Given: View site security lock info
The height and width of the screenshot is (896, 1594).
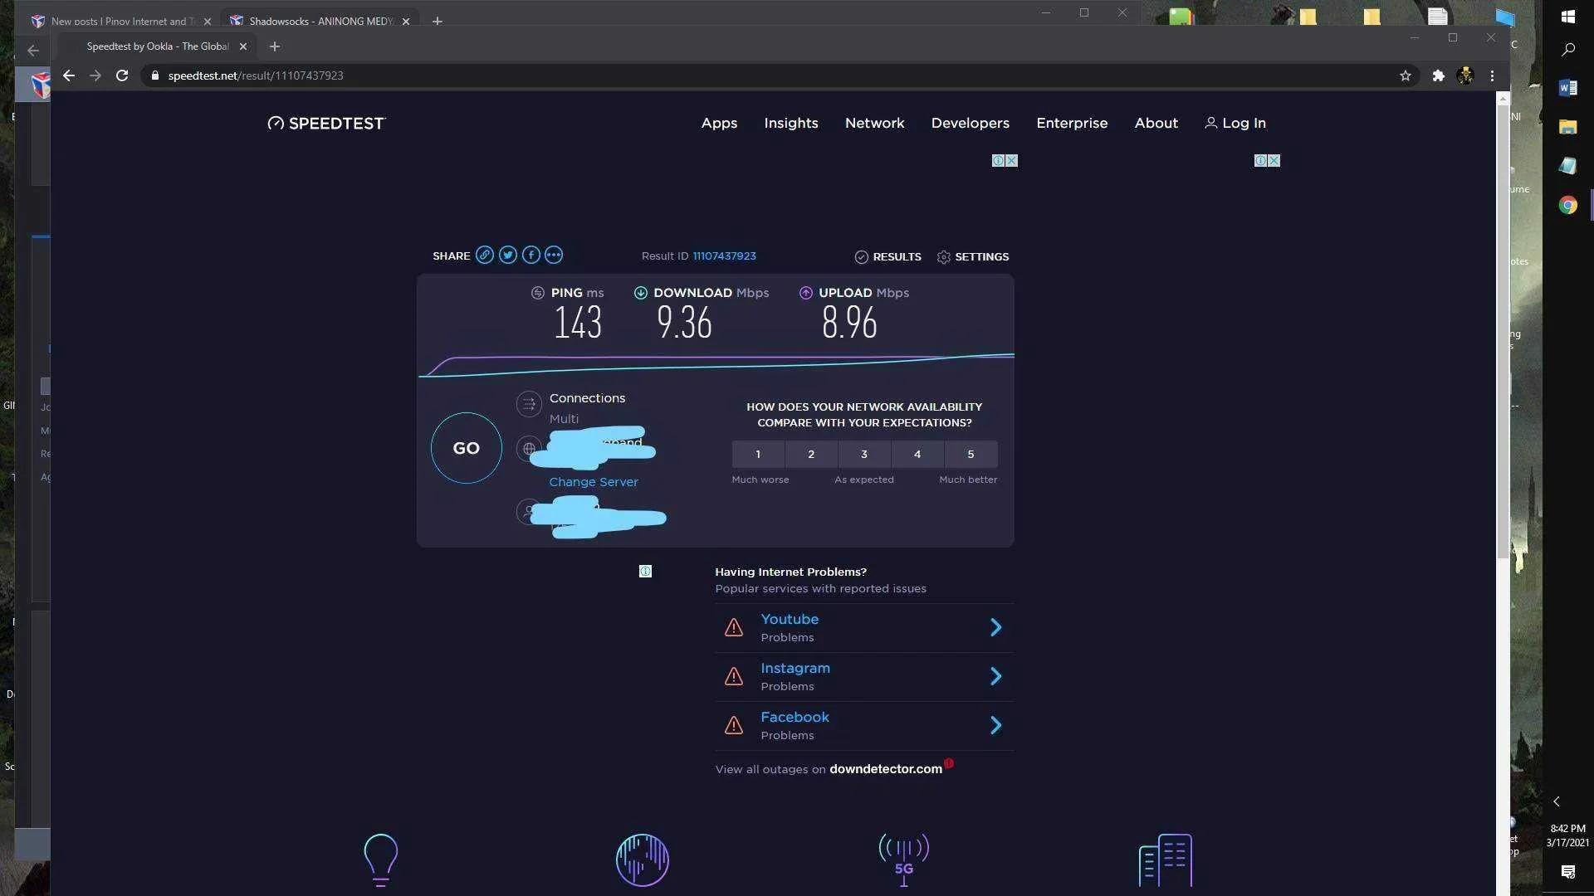Looking at the screenshot, I should [155, 75].
